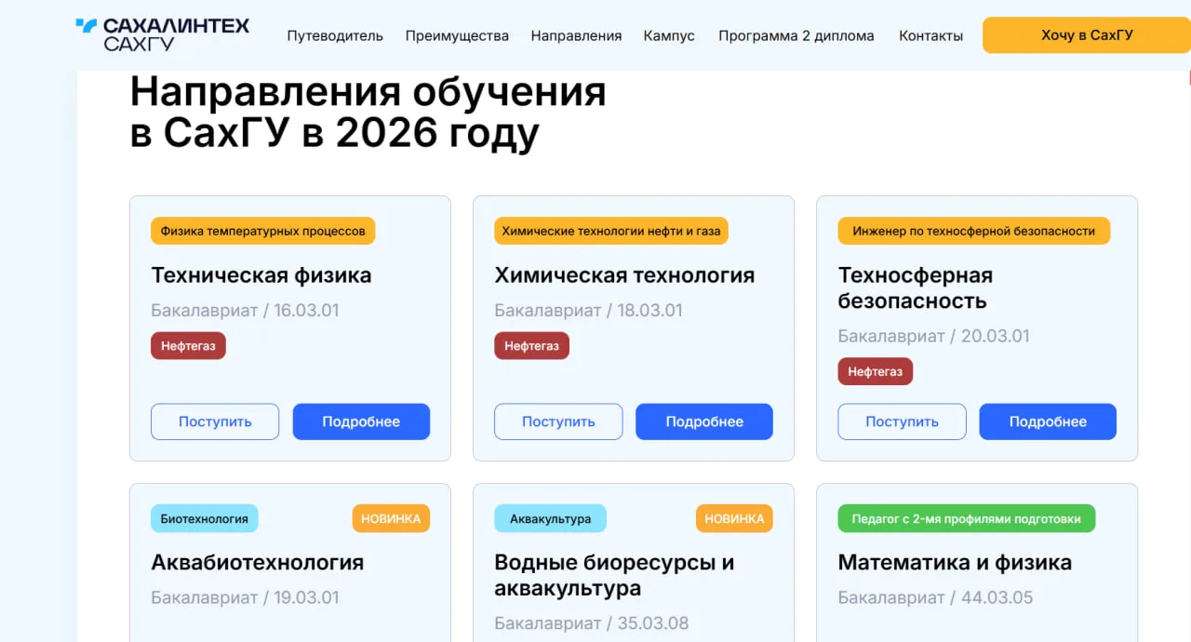Click the Хочу в СахГУ button
Viewport: 1191px width, 642px height.
[x=1087, y=35]
